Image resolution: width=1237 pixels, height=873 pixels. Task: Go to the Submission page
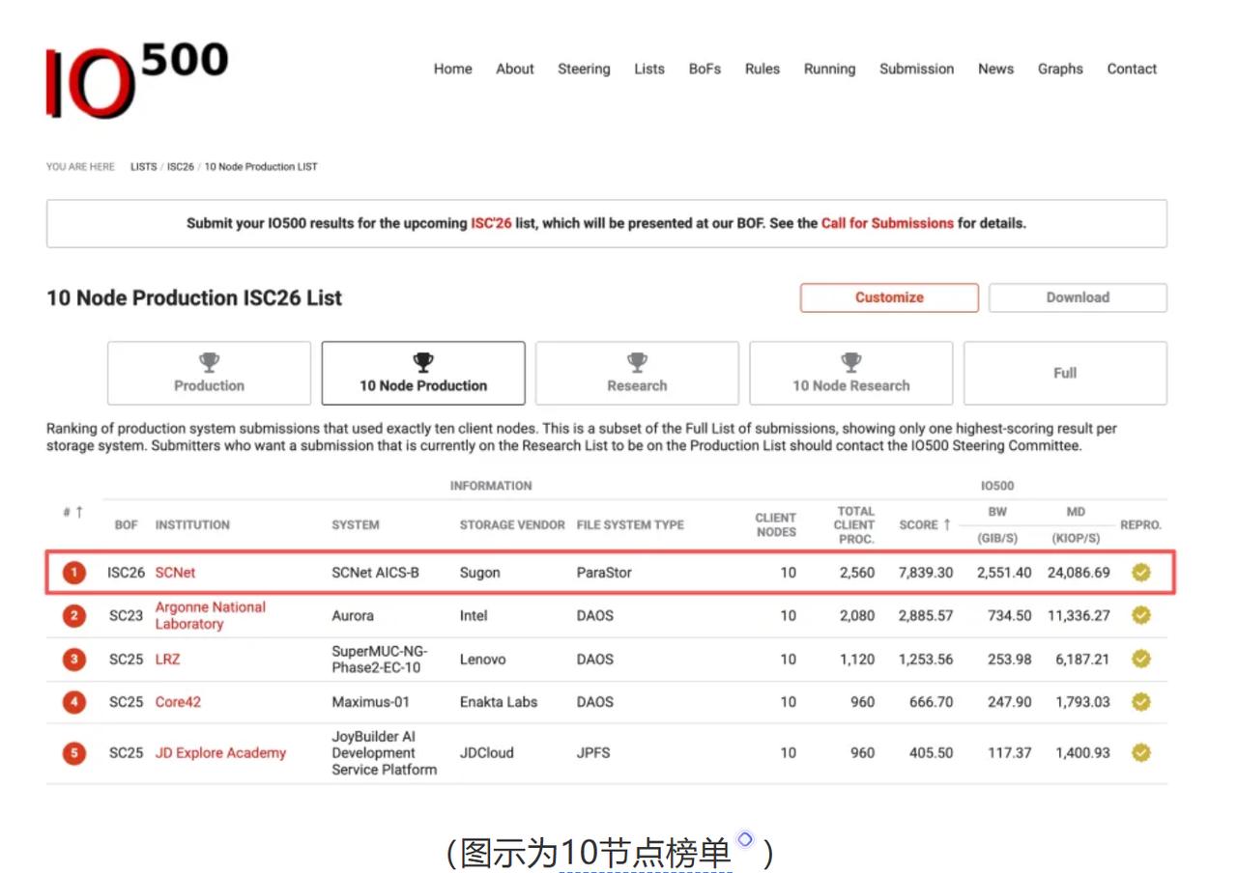click(916, 69)
